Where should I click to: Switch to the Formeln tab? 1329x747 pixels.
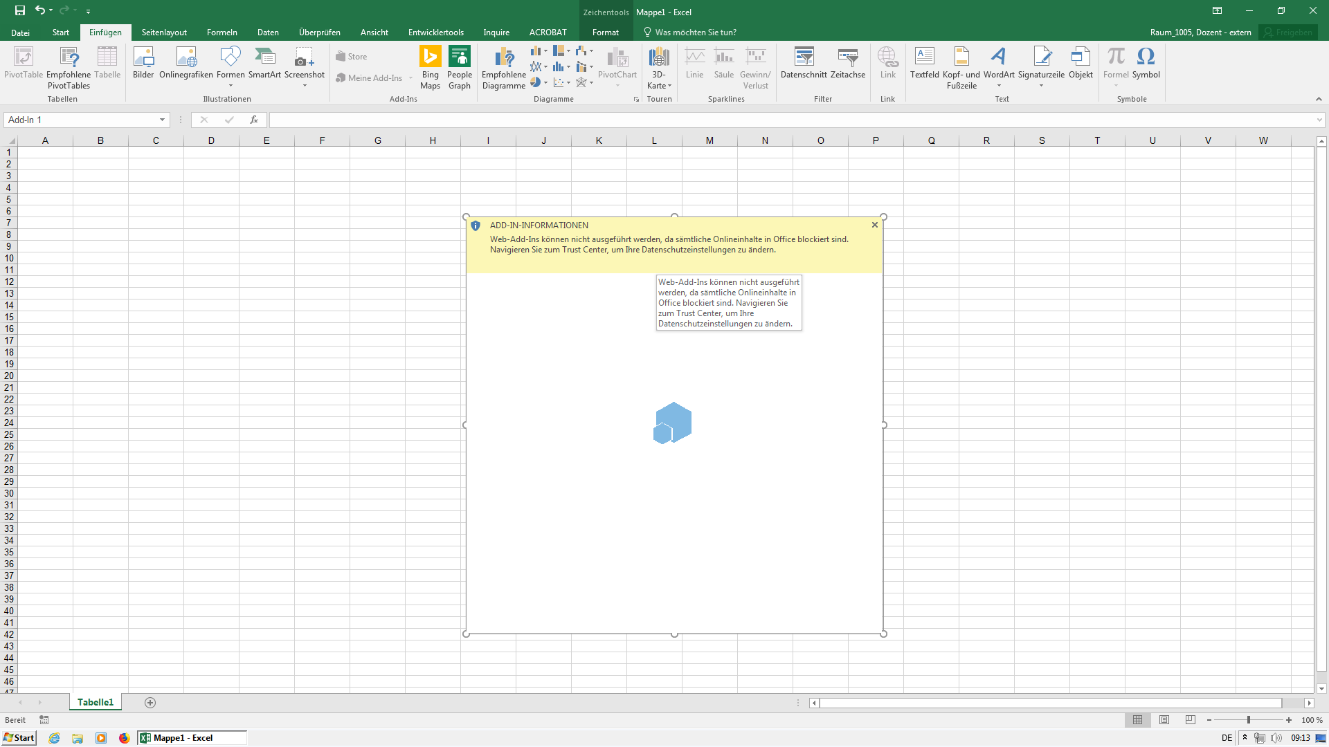click(221, 33)
